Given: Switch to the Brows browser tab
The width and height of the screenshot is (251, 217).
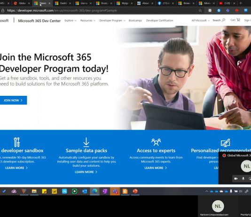Looking at the screenshot, I should click(x=186, y=3).
